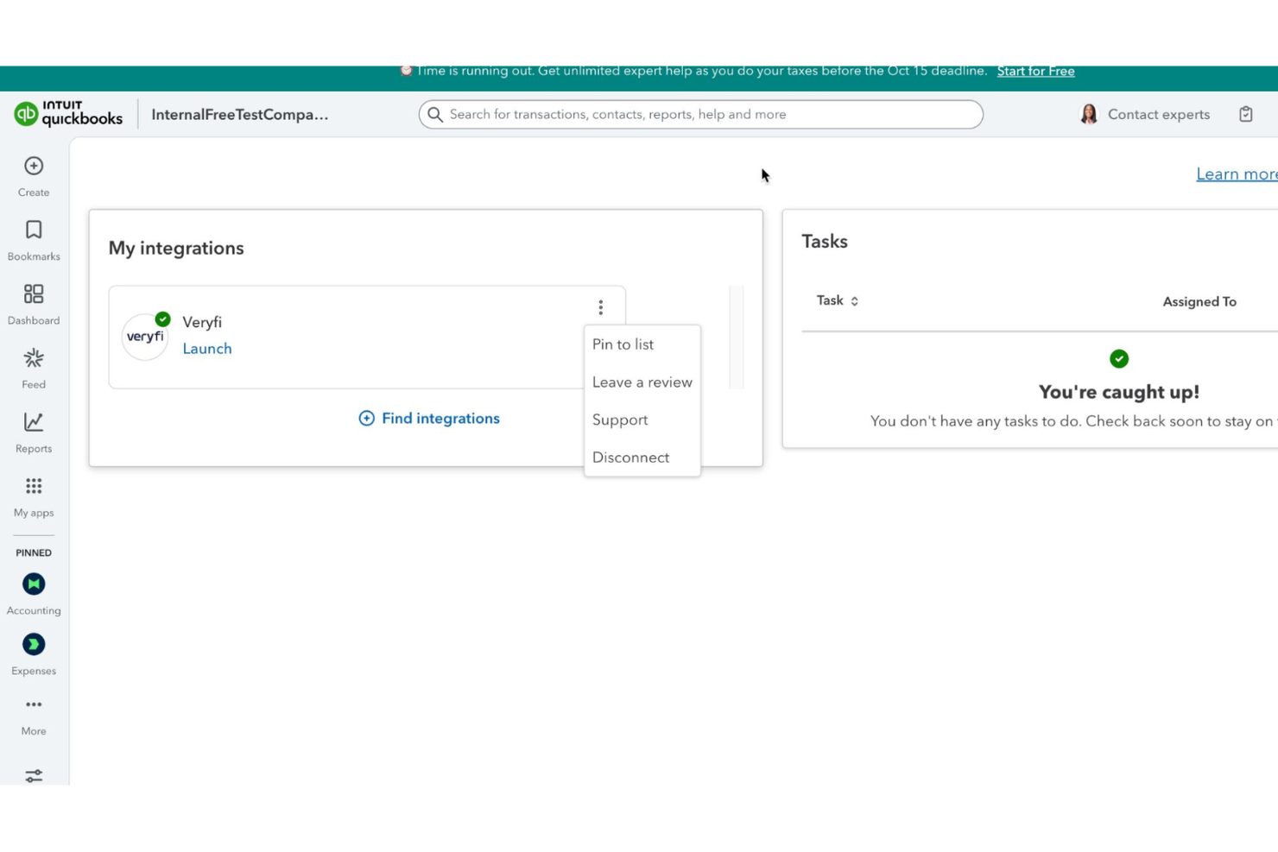Open the Create menu icon

[34, 166]
